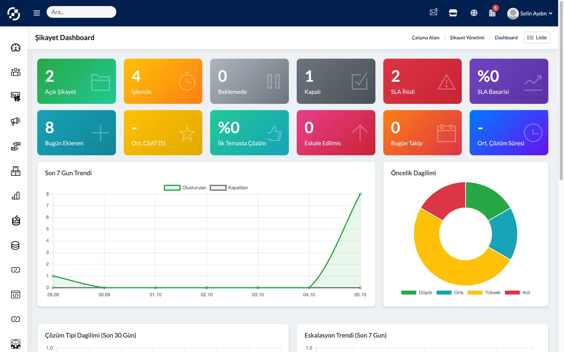Open the Bugün Eklenen card
This screenshot has width=564, height=352.
point(76,133)
